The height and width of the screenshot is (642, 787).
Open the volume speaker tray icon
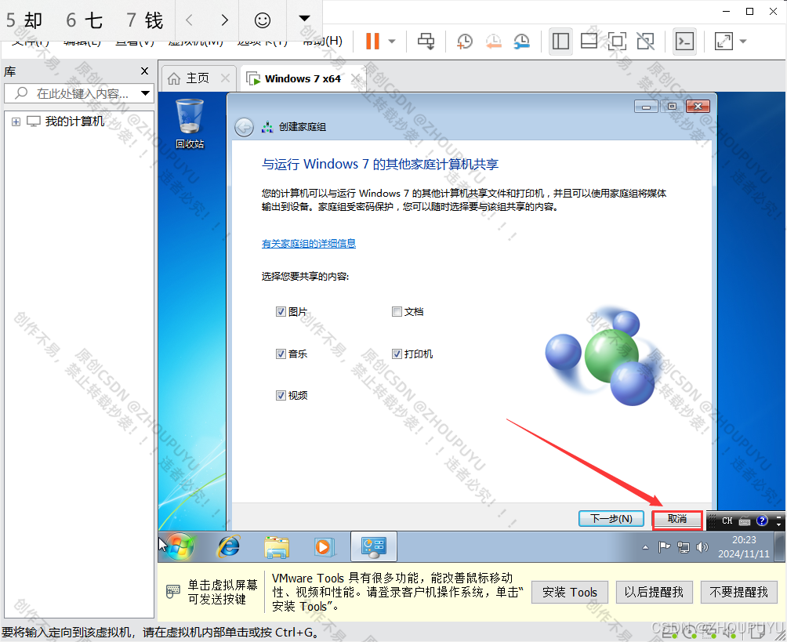tap(702, 547)
